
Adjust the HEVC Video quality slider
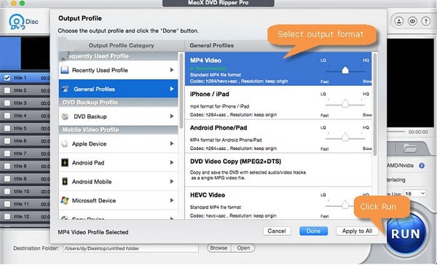[x=345, y=205]
